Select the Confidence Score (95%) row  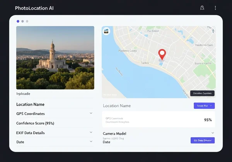(x=35, y=123)
